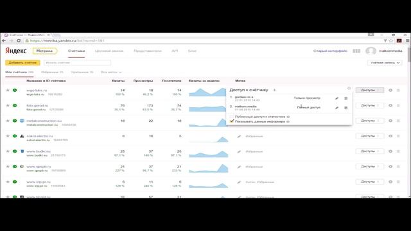Screen dimensions: 411x231
Task: Delete first user's access with trash icon
Action: click(x=345, y=98)
